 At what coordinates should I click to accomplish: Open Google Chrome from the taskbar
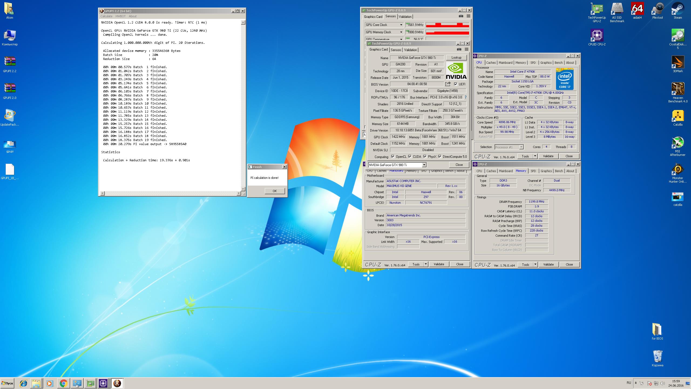coord(63,383)
